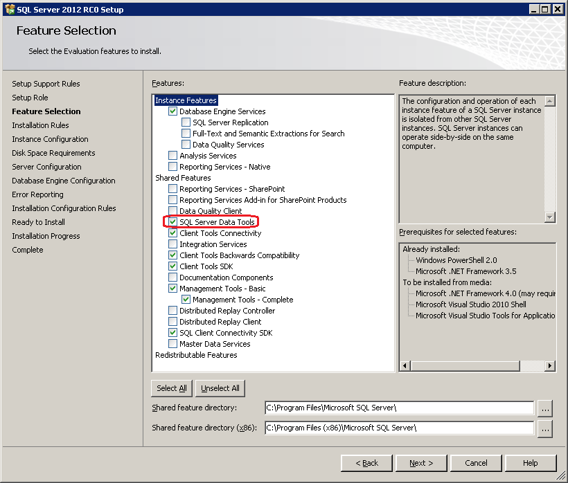This screenshot has width=568, height=483.
Task: Click the Feature Selection step in sidebar
Action: [46, 111]
